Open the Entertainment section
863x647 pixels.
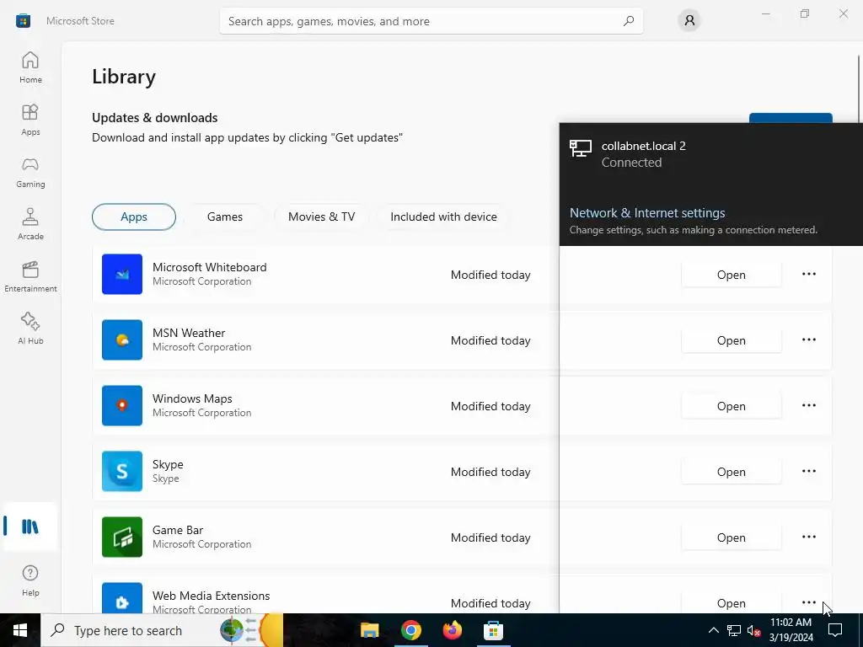pyautogui.click(x=30, y=276)
